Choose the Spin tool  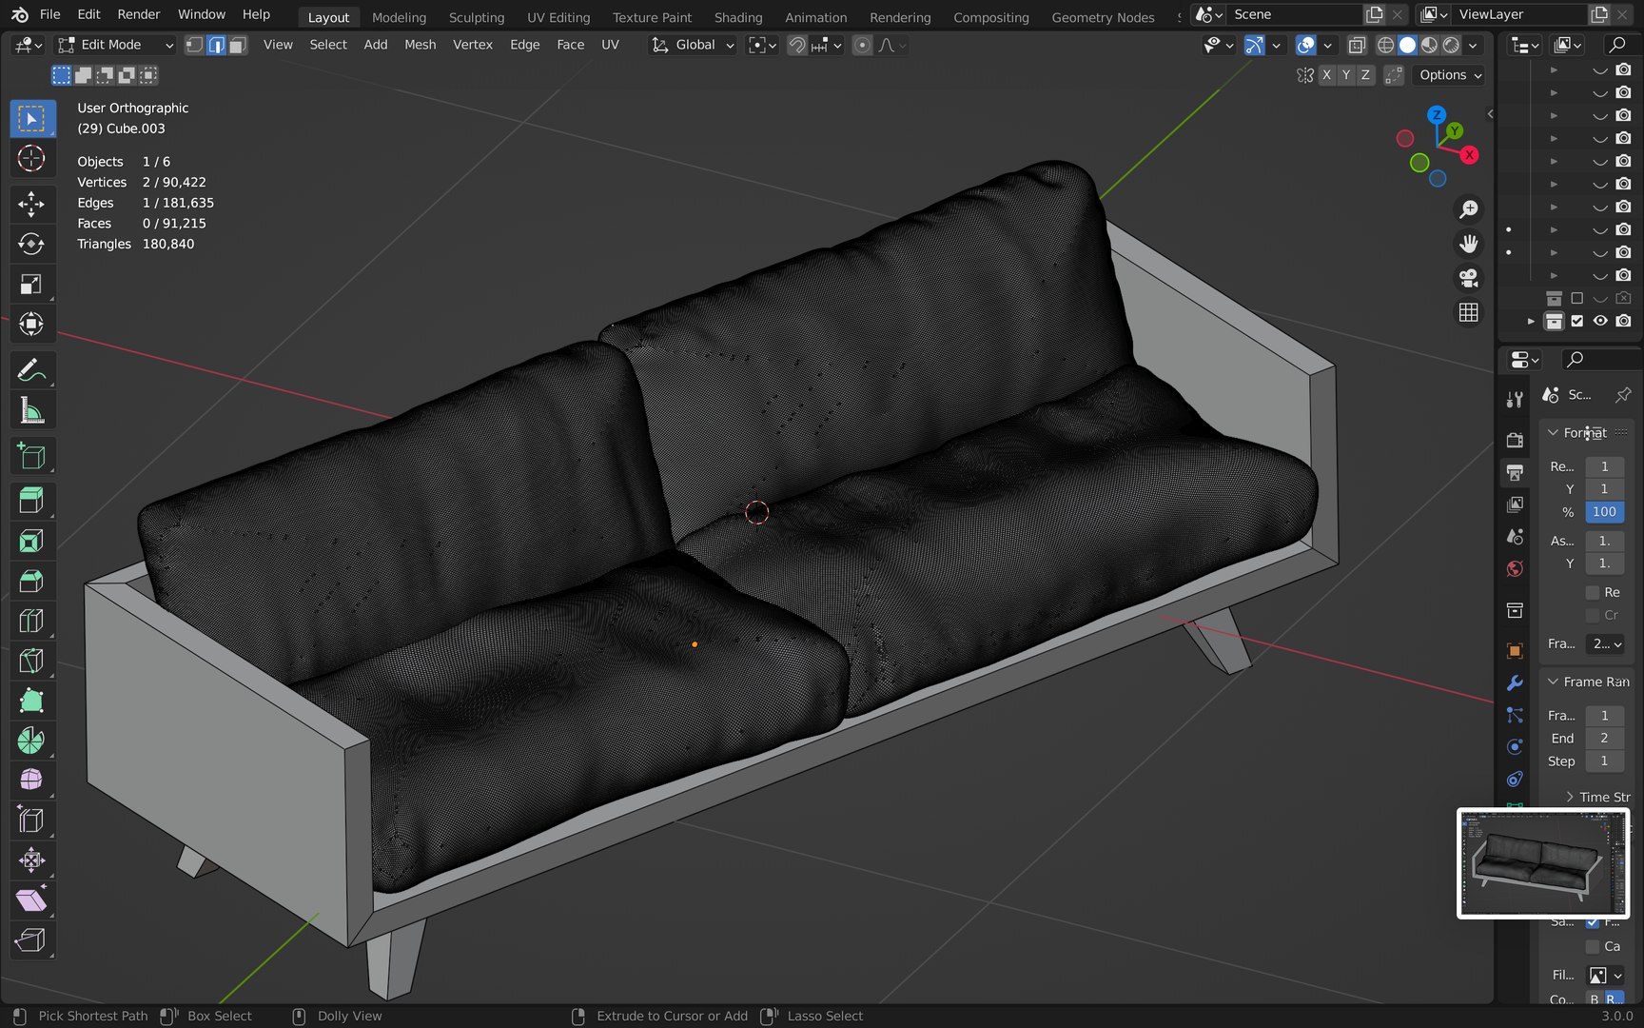click(x=31, y=741)
